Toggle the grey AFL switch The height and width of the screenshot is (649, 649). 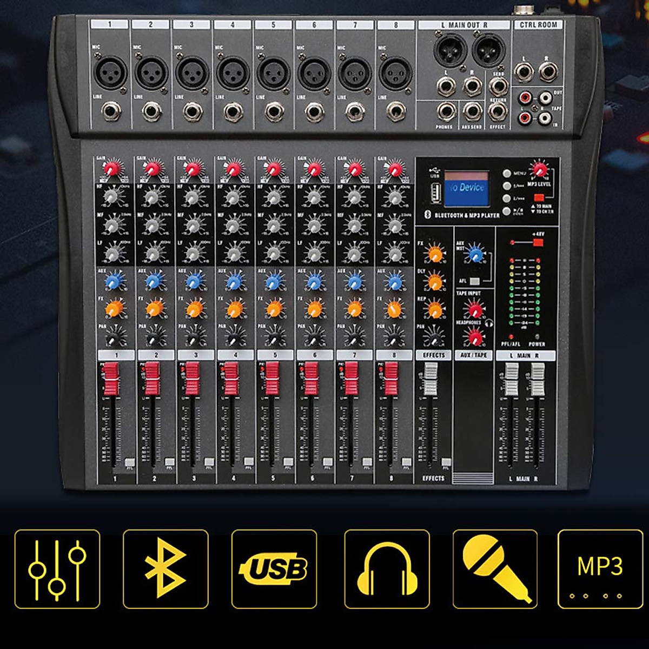(475, 281)
